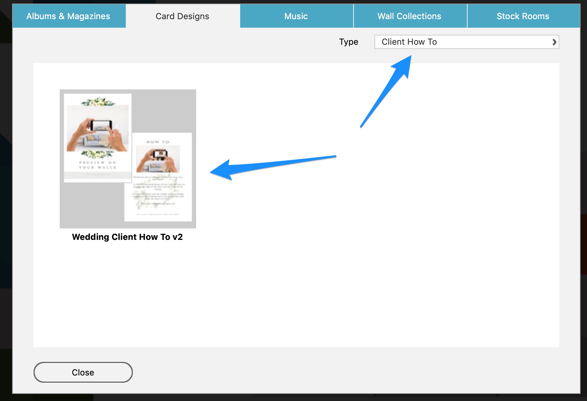Select the Wedding Client How To v2 card
The height and width of the screenshot is (401, 587).
128,158
